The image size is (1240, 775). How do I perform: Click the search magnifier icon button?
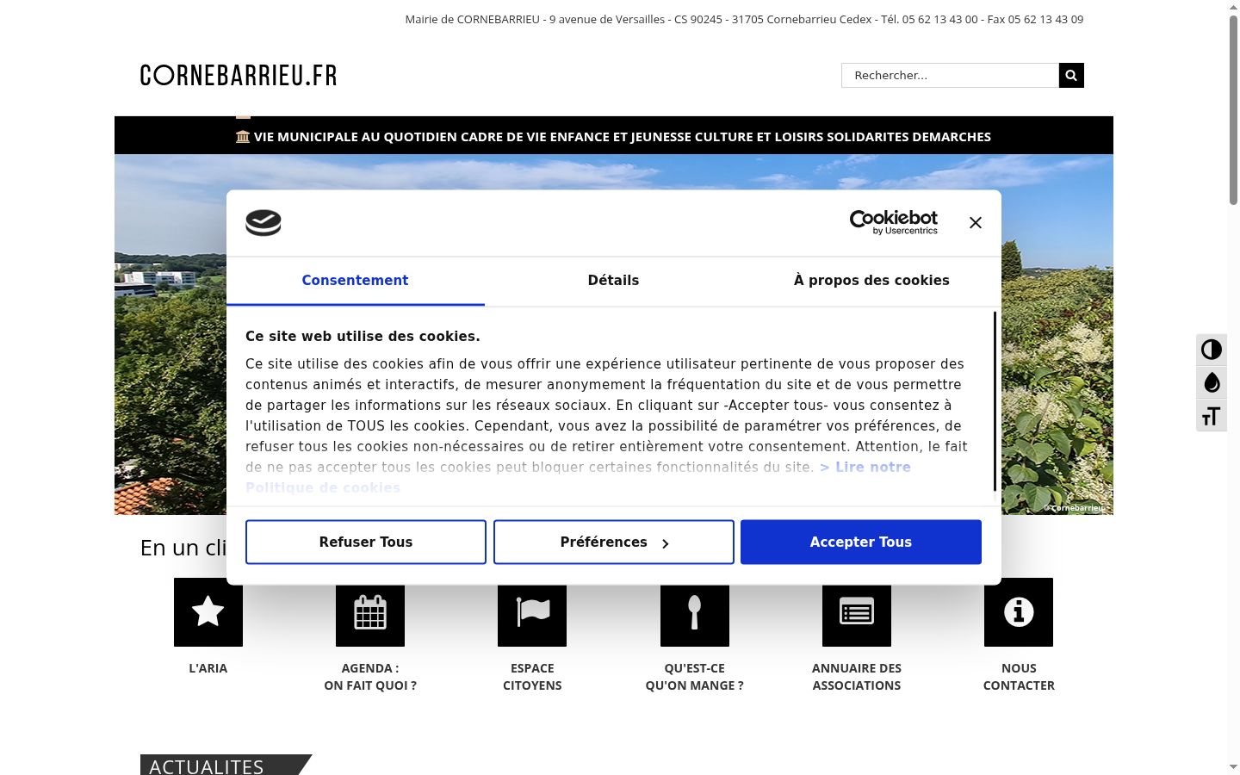[x=1071, y=75]
